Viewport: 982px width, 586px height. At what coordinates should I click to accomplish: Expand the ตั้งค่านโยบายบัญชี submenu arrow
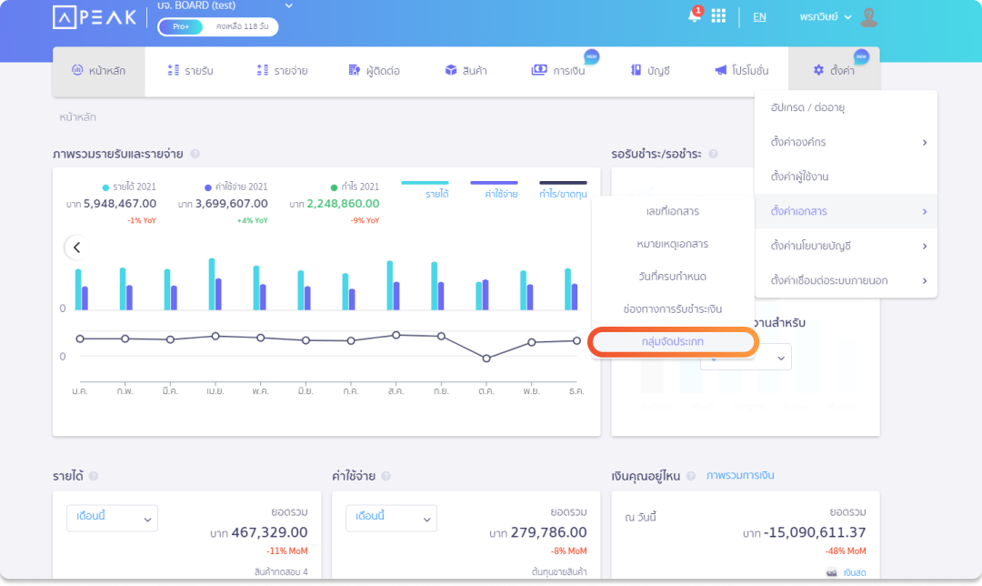point(925,246)
